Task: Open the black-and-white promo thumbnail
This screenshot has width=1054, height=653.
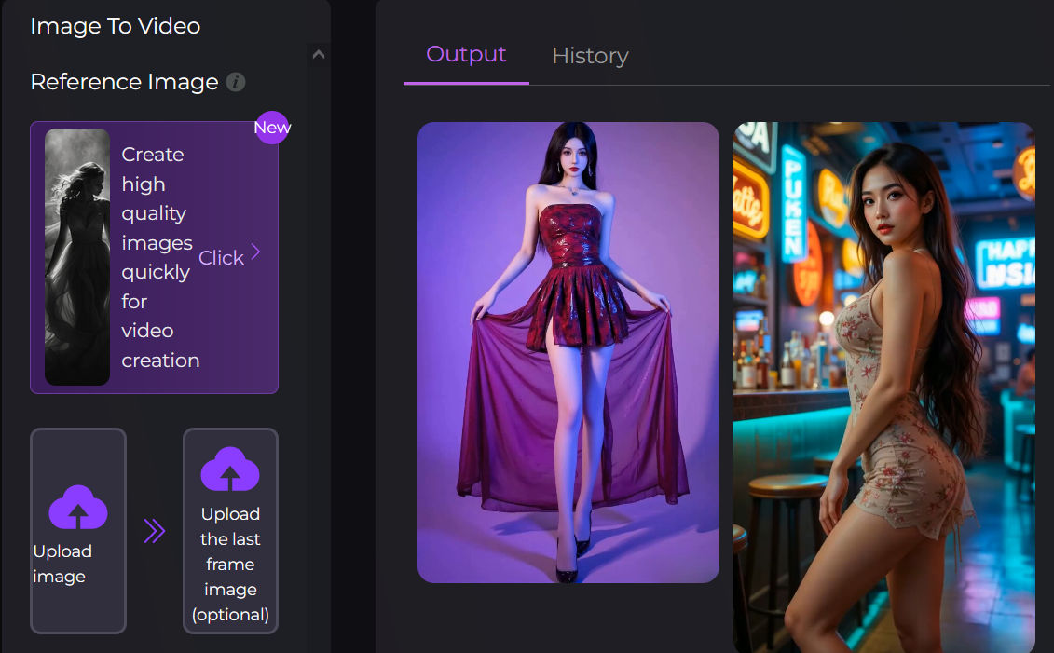Action: 77,257
